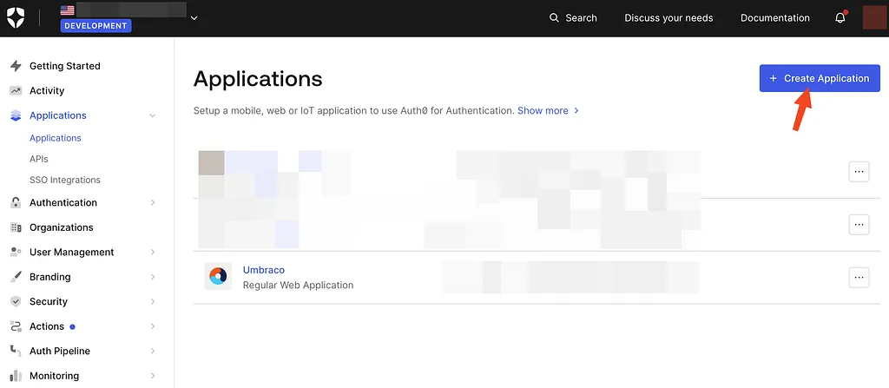Expand Security section chevron
Viewport: 889px width, 388px height.
click(153, 302)
